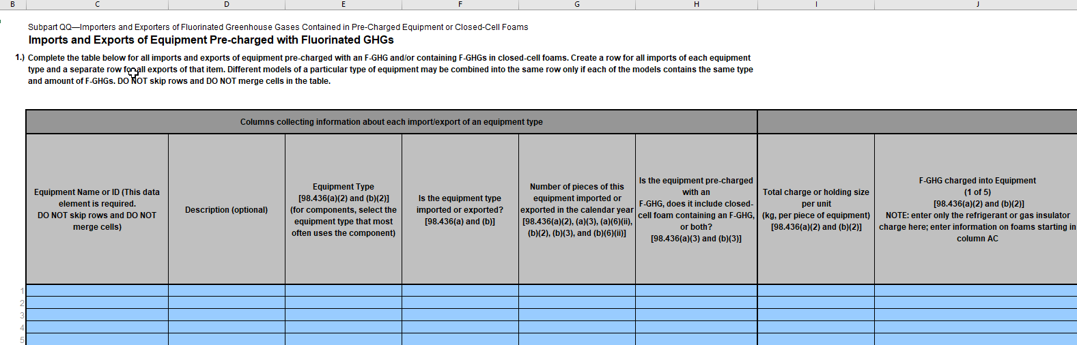Select column D header
Viewport: 1077px width, 345px height.
(x=227, y=4)
